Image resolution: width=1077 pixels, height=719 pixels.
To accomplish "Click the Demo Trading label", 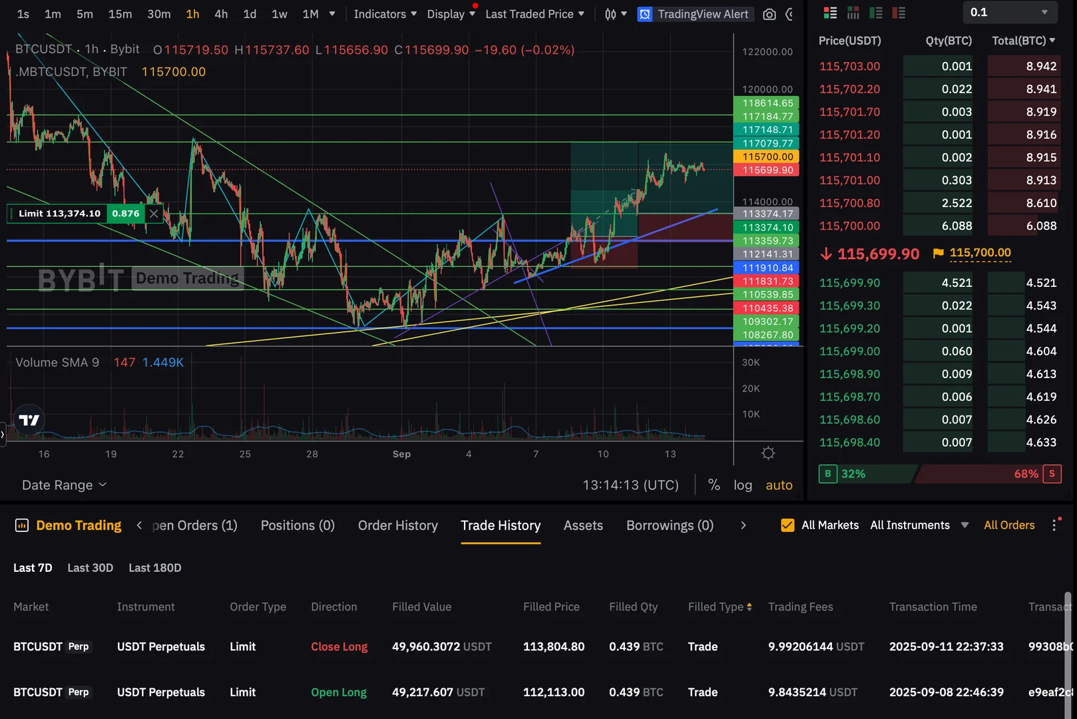I will (79, 525).
